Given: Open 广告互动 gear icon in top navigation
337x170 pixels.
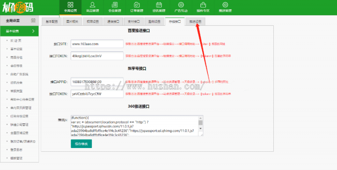Looking at the screenshot, I should [181, 5].
